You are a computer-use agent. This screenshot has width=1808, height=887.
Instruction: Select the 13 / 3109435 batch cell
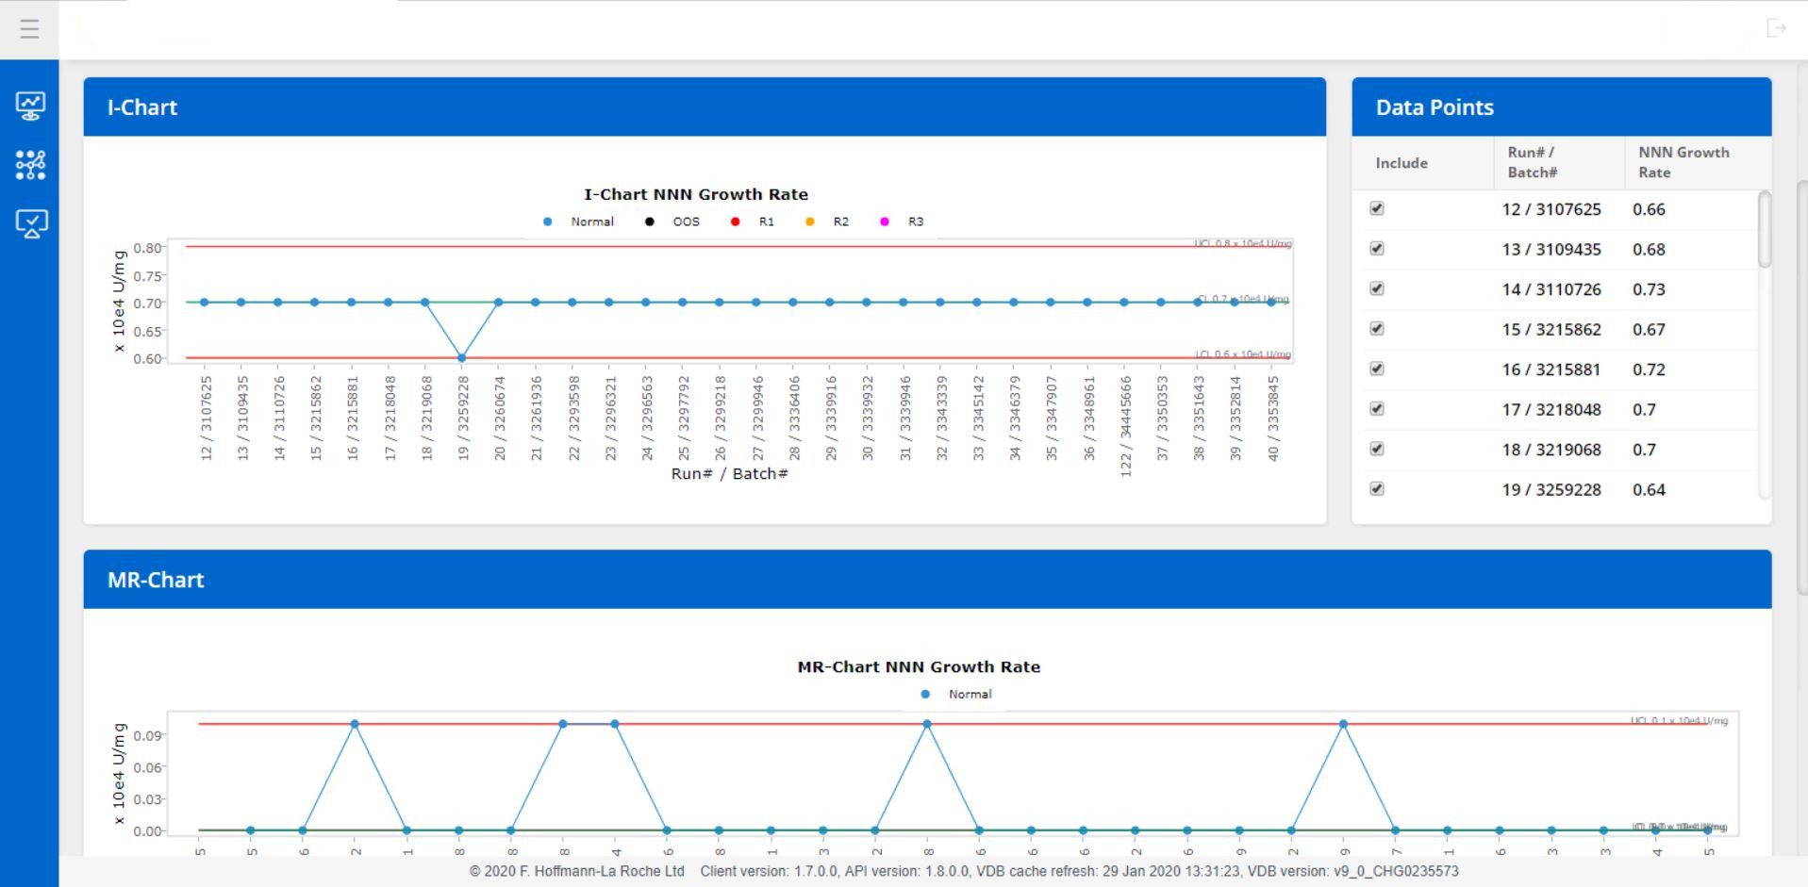(1551, 250)
